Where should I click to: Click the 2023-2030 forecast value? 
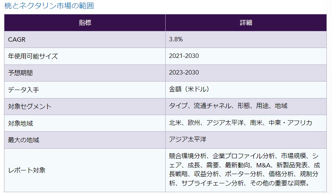tap(184, 73)
